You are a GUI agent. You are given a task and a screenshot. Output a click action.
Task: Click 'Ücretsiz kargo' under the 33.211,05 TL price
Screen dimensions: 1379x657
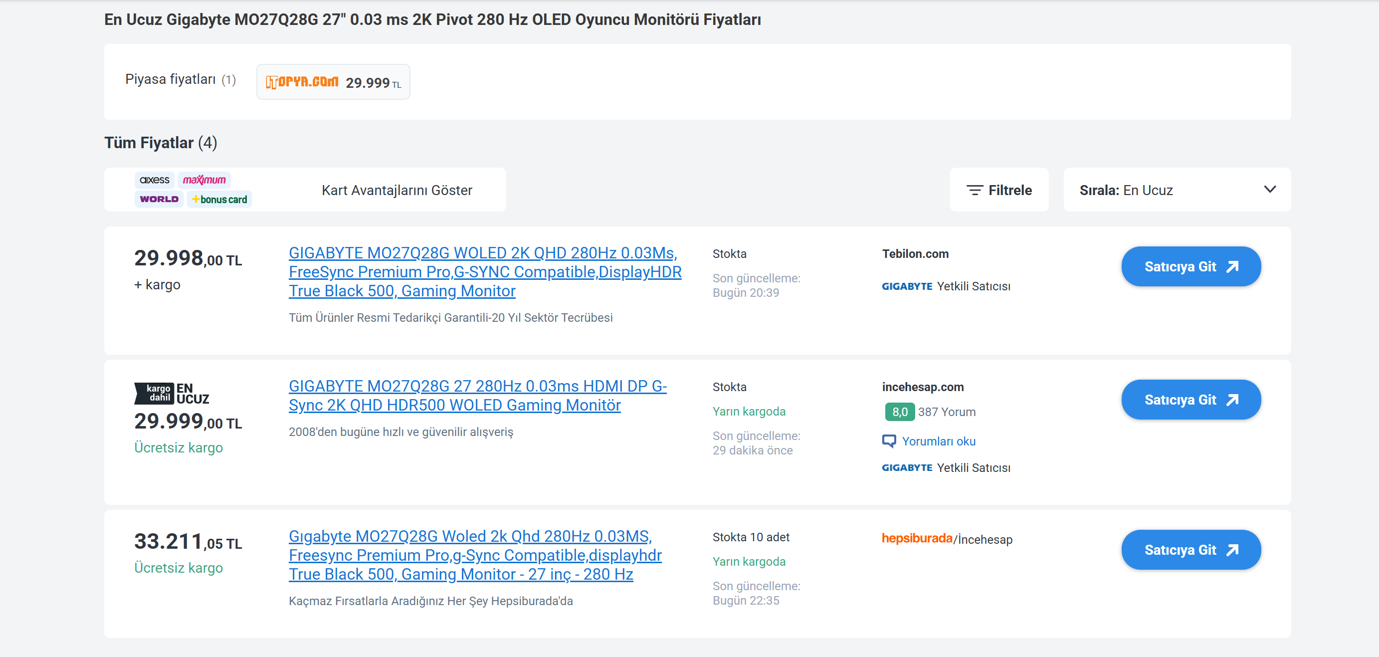[x=178, y=568]
